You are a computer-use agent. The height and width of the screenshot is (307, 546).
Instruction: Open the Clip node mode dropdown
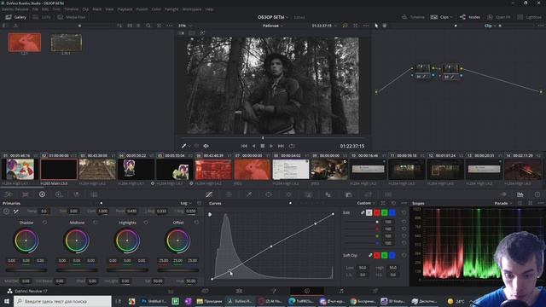pos(490,26)
